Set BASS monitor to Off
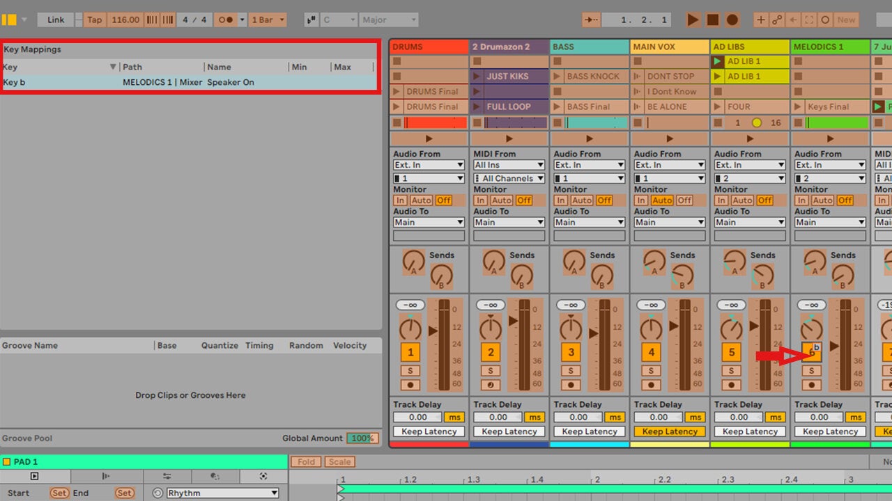Viewport: 892px width, 501px height. (604, 200)
